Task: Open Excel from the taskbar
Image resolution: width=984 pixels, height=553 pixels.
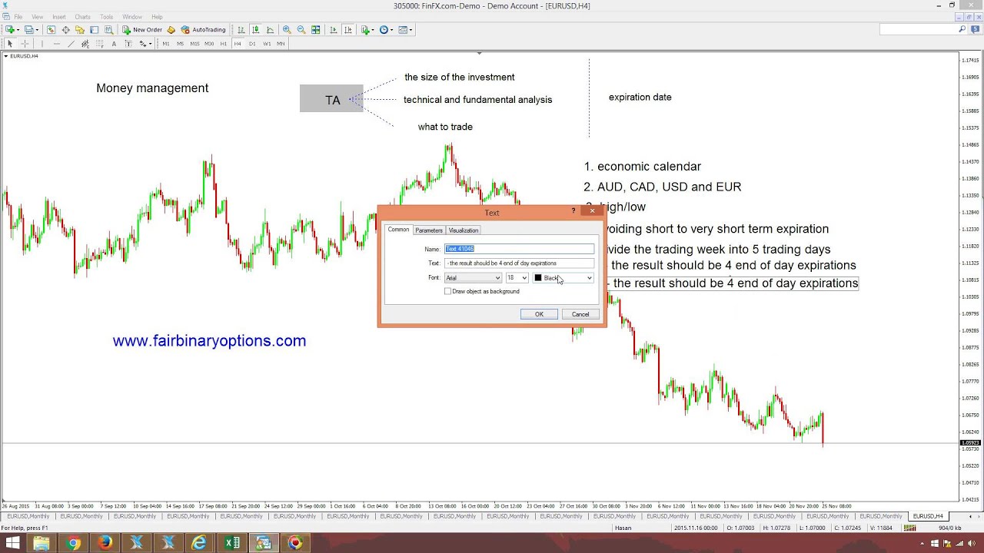Action: 231,543
